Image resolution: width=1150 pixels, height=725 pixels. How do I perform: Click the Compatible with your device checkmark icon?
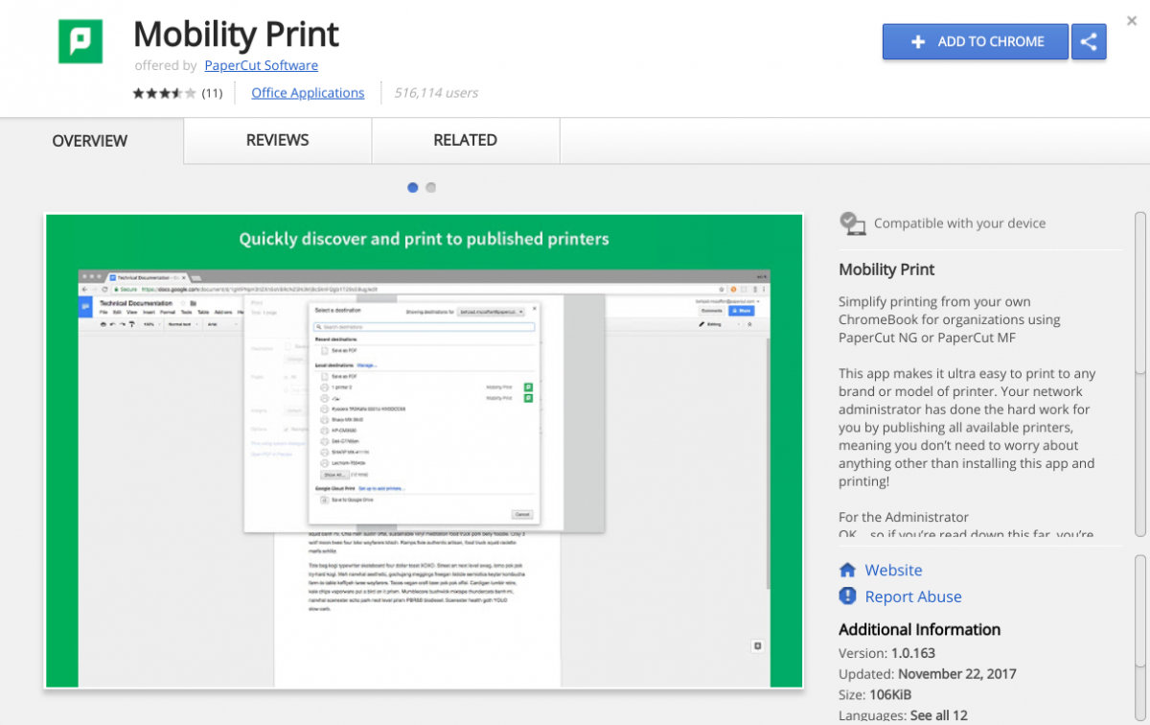click(x=851, y=222)
